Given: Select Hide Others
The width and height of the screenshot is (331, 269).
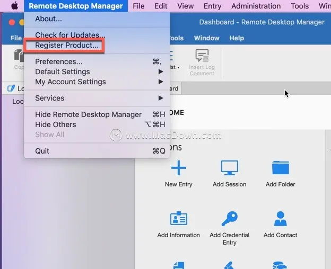Looking at the screenshot, I should 97,124.
